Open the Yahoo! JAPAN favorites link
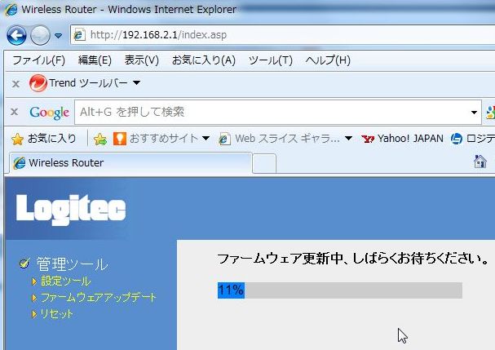The width and height of the screenshot is (495, 350). [403, 139]
